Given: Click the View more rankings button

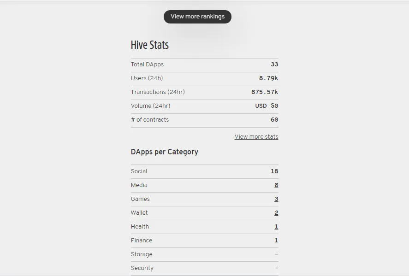Looking at the screenshot, I should click(x=197, y=17).
